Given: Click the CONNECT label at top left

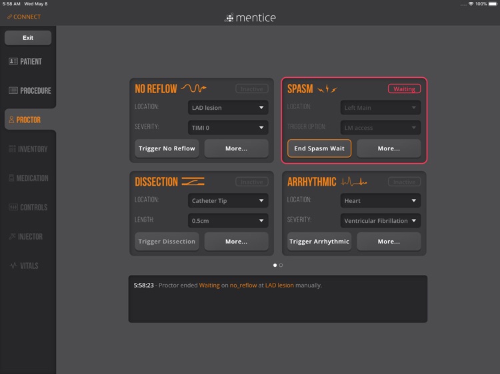Looking at the screenshot, I should 27,17.
